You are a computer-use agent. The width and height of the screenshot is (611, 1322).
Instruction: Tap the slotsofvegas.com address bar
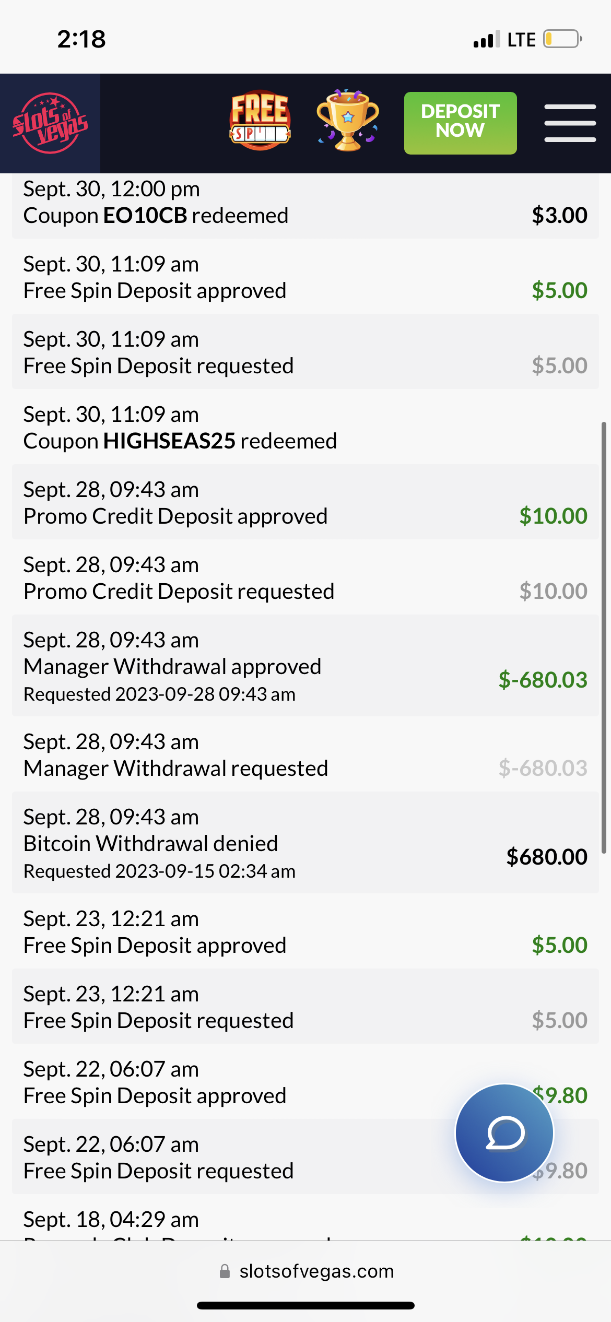tap(316, 1271)
